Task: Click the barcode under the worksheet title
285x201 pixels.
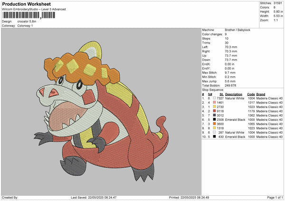Action: click(x=28, y=15)
